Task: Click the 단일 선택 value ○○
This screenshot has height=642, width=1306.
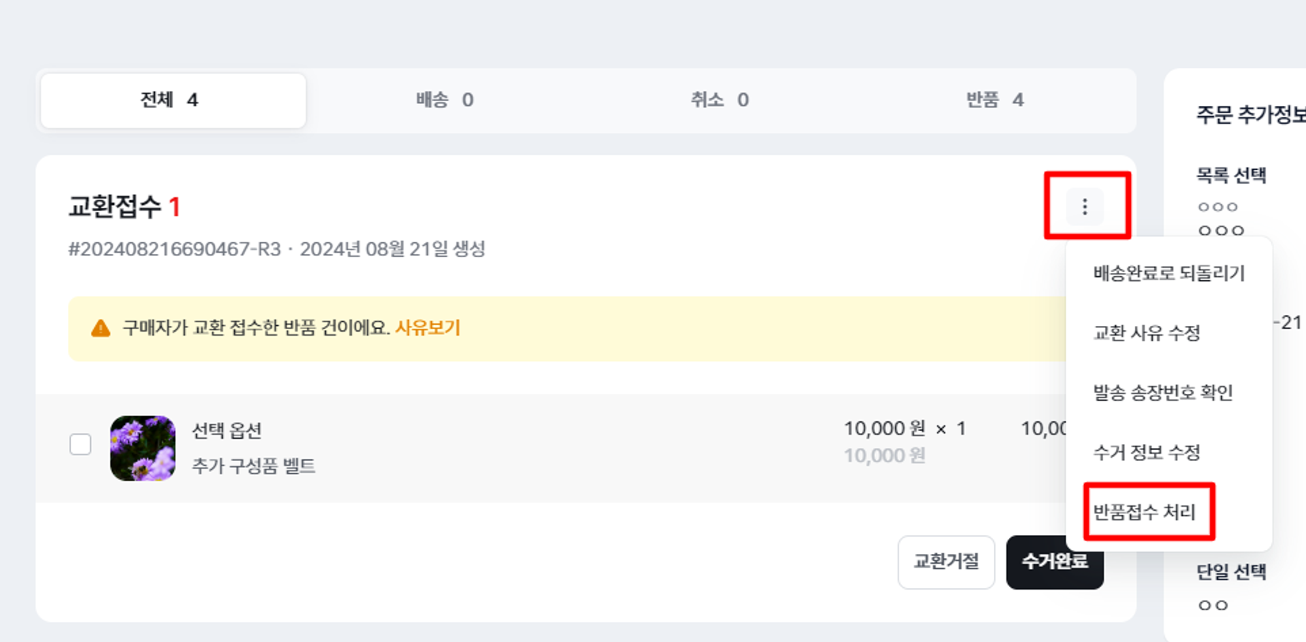Action: pyautogui.click(x=1213, y=606)
